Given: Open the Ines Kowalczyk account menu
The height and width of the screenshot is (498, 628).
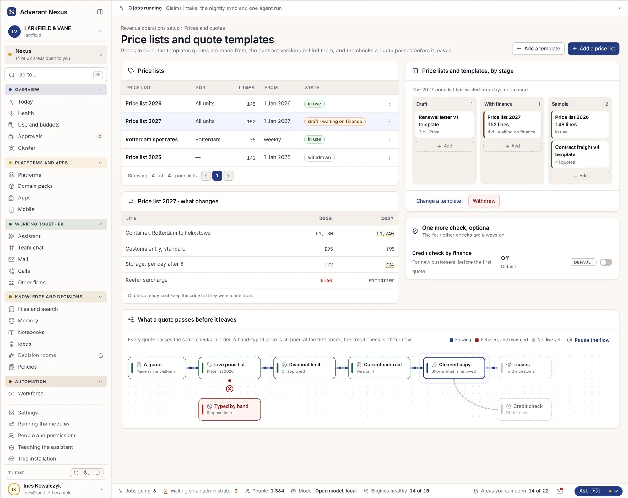Looking at the screenshot, I should (x=56, y=489).
